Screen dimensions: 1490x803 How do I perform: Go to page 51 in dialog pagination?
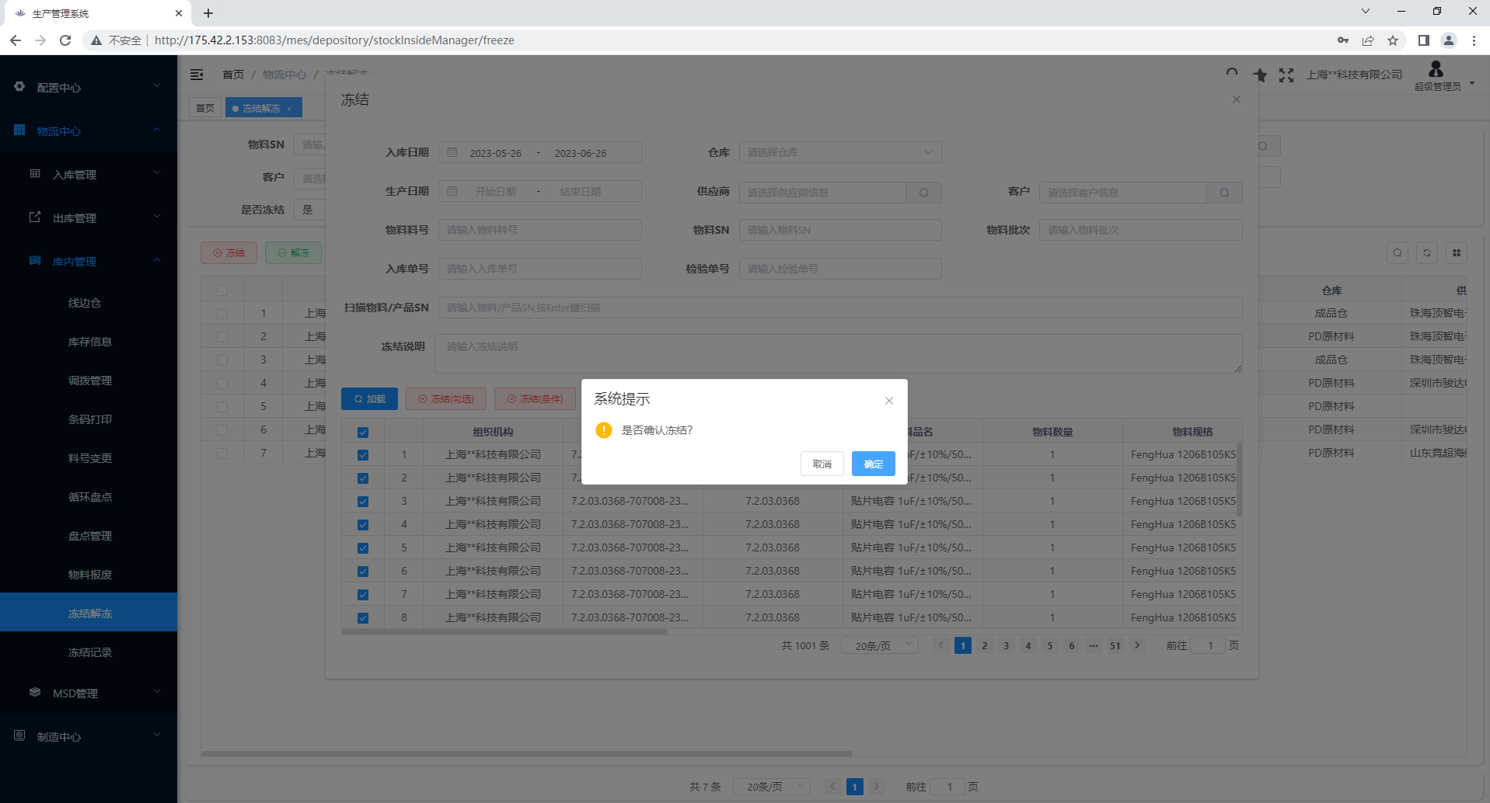click(1115, 645)
